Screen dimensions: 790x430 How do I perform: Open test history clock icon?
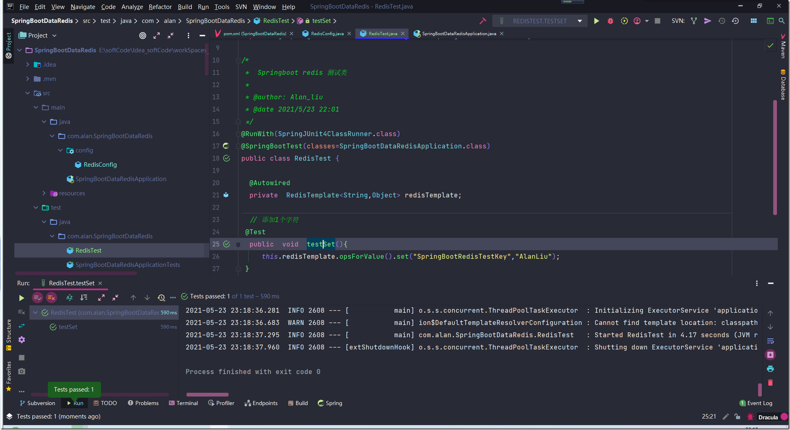161,298
